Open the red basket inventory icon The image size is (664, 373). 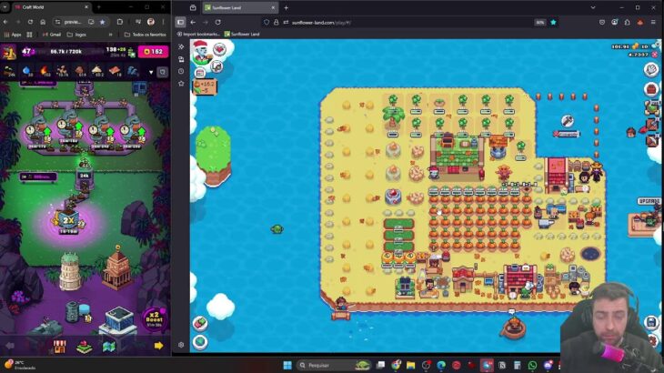tap(651, 89)
